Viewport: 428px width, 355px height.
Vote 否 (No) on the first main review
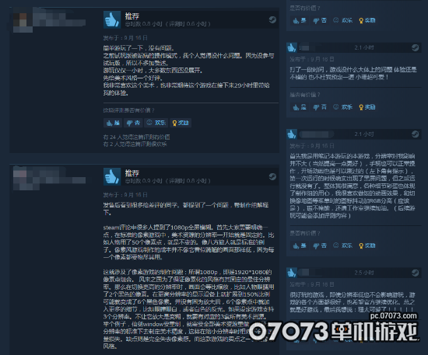[x=133, y=123]
